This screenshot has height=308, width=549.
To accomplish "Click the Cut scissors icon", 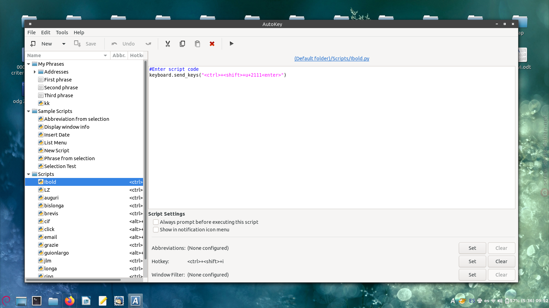I will click(168, 44).
